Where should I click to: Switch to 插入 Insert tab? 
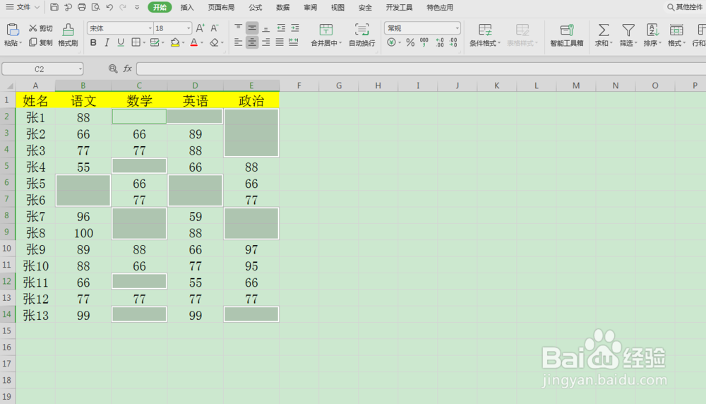click(187, 7)
